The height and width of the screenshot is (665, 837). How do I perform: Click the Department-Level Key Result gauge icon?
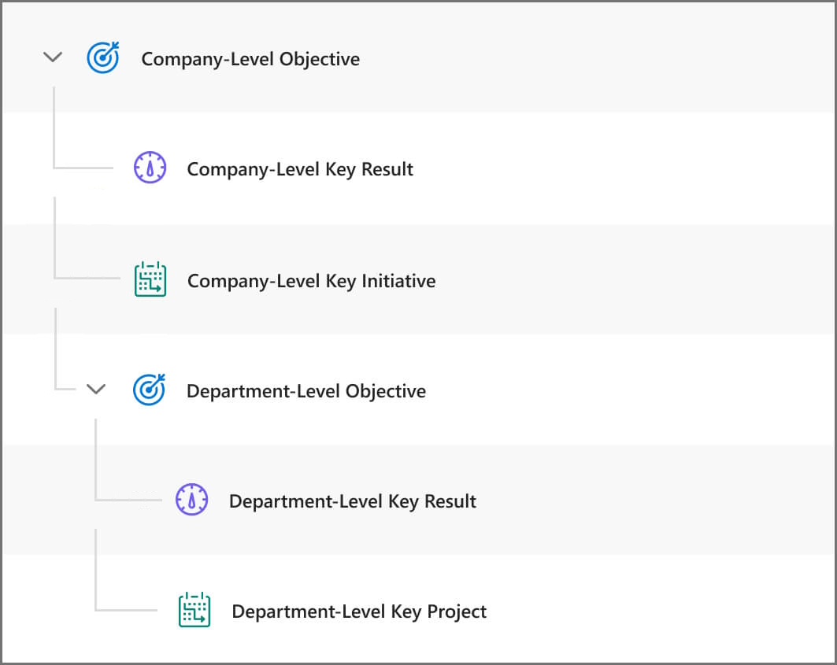click(x=191, y=500)
